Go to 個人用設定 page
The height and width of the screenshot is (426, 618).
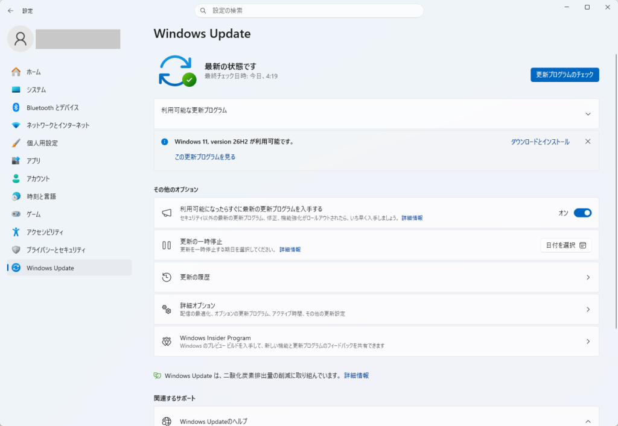click(69, 143)
